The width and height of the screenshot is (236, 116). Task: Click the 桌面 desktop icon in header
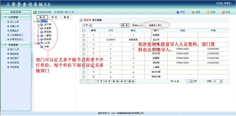[x=193, y=12]
